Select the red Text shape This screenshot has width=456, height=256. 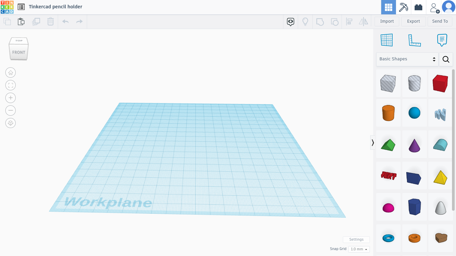tap(388, 175)
